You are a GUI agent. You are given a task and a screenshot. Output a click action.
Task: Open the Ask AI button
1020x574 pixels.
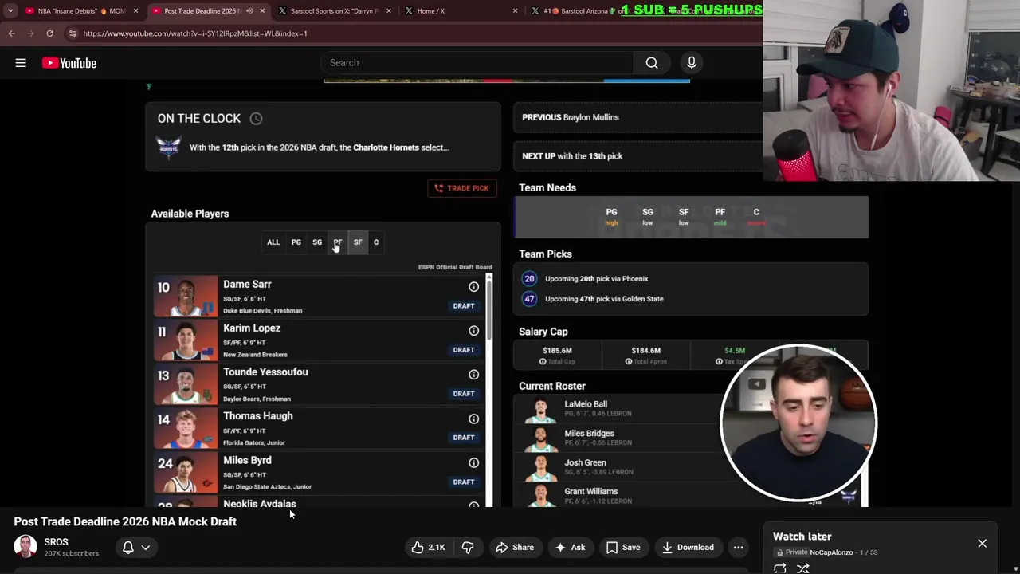[x=570, y=548]
